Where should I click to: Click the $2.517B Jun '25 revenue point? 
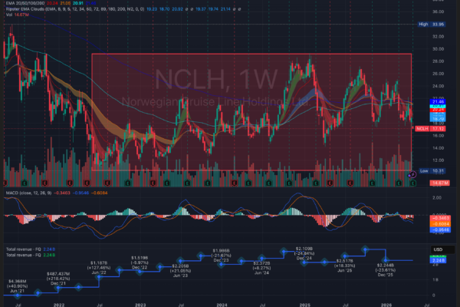tap(345, 256)
